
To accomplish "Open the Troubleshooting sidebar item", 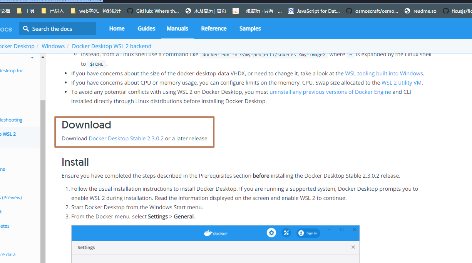I will click(11, 120).
